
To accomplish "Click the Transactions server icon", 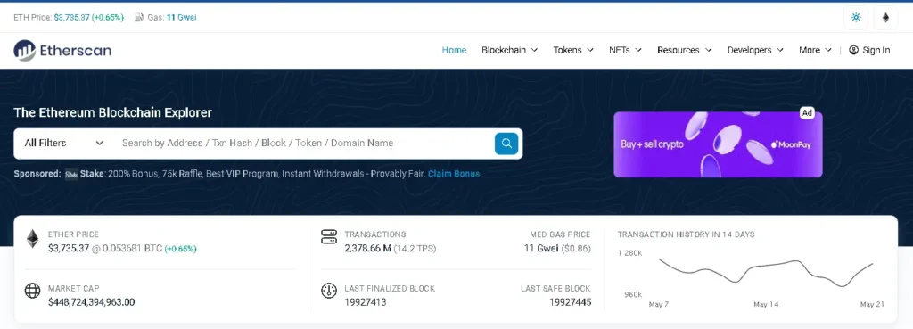I will point(329,237).
